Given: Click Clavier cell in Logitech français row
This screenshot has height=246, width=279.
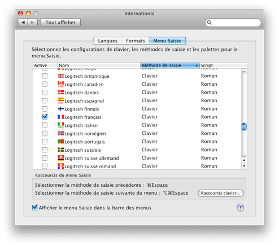Looking at the screenshot, I should click(150, 117).
